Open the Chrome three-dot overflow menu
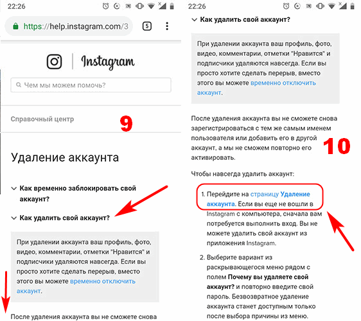361x321 pixels. [x=167, y=26]
